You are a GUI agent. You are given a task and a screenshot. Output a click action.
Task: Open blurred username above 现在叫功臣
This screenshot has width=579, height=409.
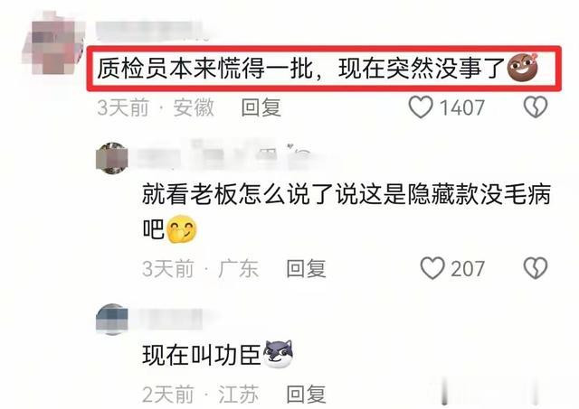click(x=174, y=319)
